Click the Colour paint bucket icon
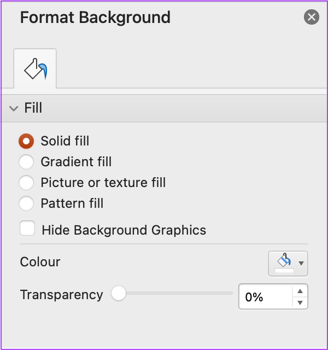Image resolution: width=328 pixels, height=350 pixels. pos(284,260)
